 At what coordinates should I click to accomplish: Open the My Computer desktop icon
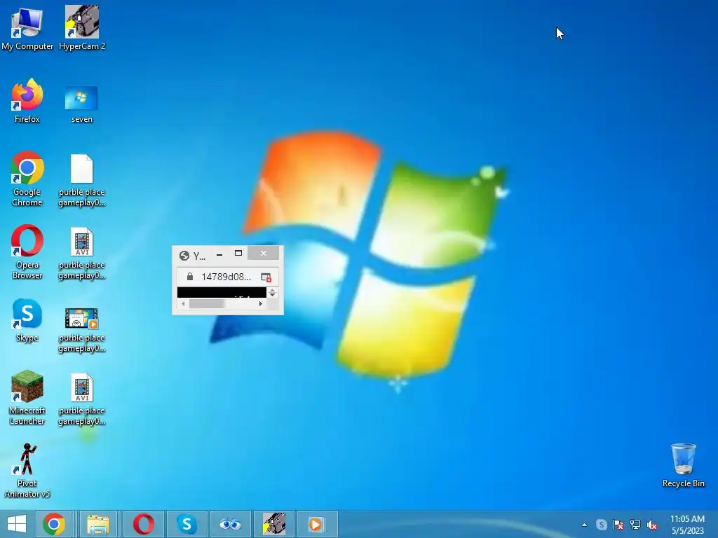click(27, 27)
